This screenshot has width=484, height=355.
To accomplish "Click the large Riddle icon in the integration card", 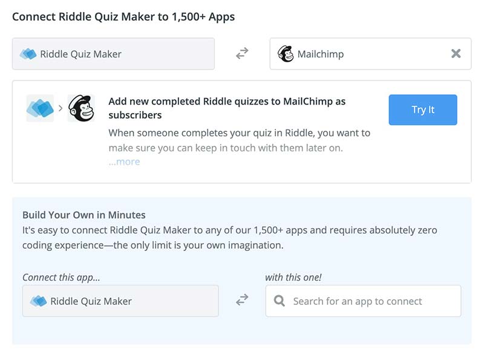I will click(40, 108).
